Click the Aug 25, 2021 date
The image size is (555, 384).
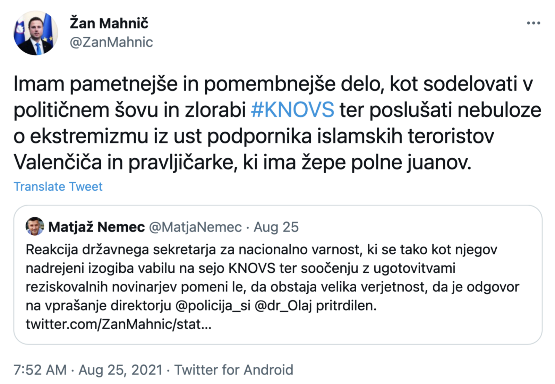(120, 370)
